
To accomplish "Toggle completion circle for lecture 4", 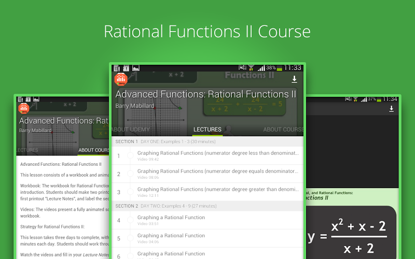I will 130,220.
